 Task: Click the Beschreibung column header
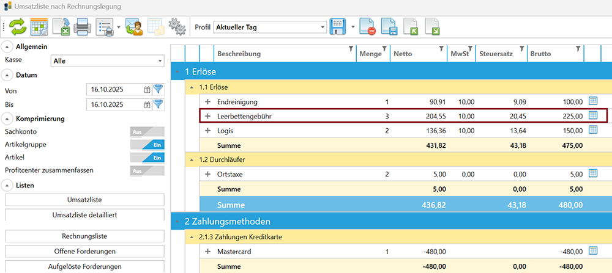pyautogui.click(x=282, y=54)
